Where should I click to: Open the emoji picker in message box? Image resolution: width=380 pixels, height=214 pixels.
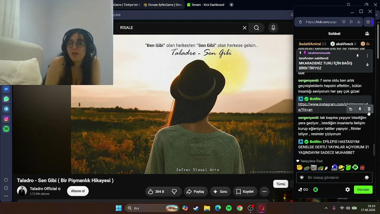coord(367,177)
